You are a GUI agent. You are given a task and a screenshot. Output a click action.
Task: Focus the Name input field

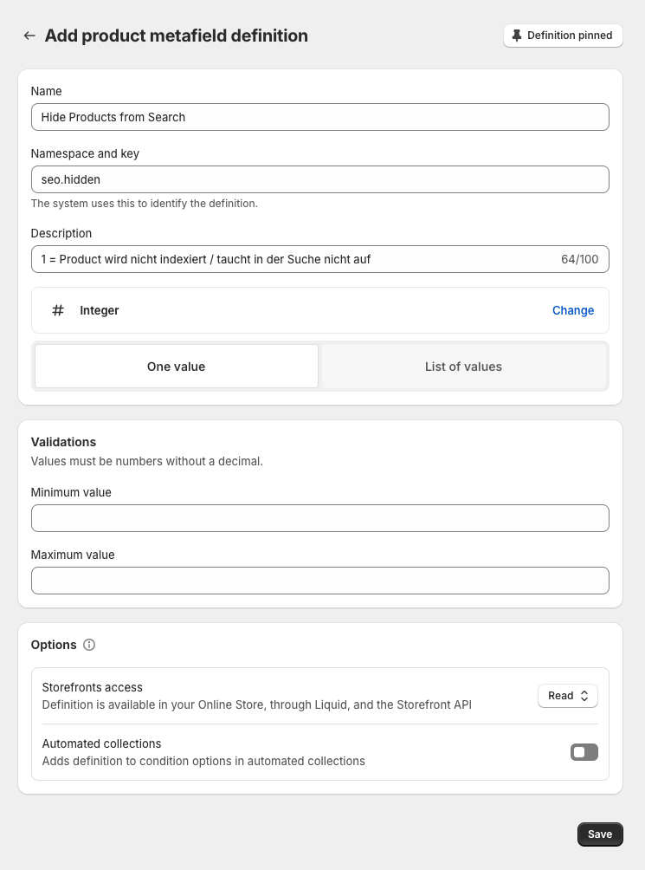tap(320, 117)
